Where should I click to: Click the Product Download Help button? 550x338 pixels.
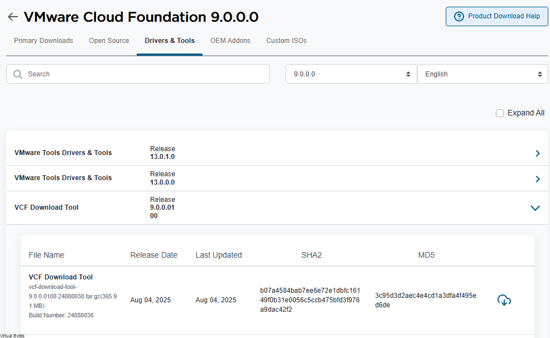coord(496,16)
